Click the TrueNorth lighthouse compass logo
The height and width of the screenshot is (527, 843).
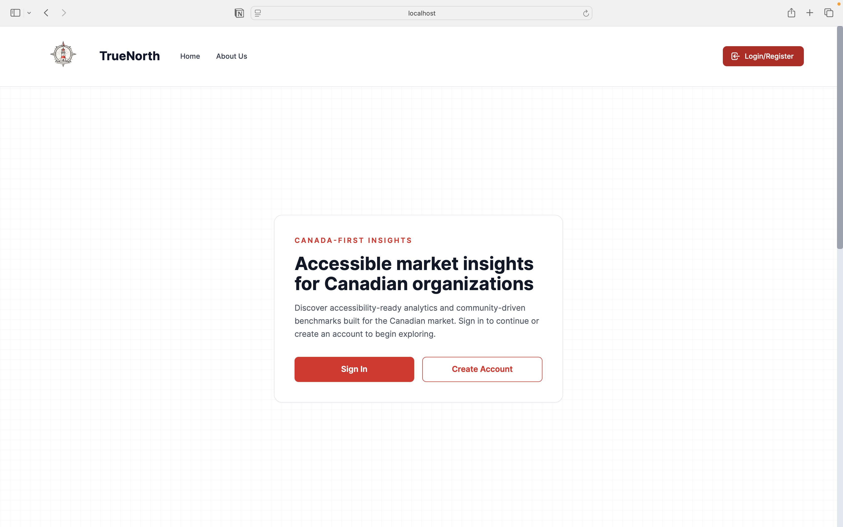point(63,54)
